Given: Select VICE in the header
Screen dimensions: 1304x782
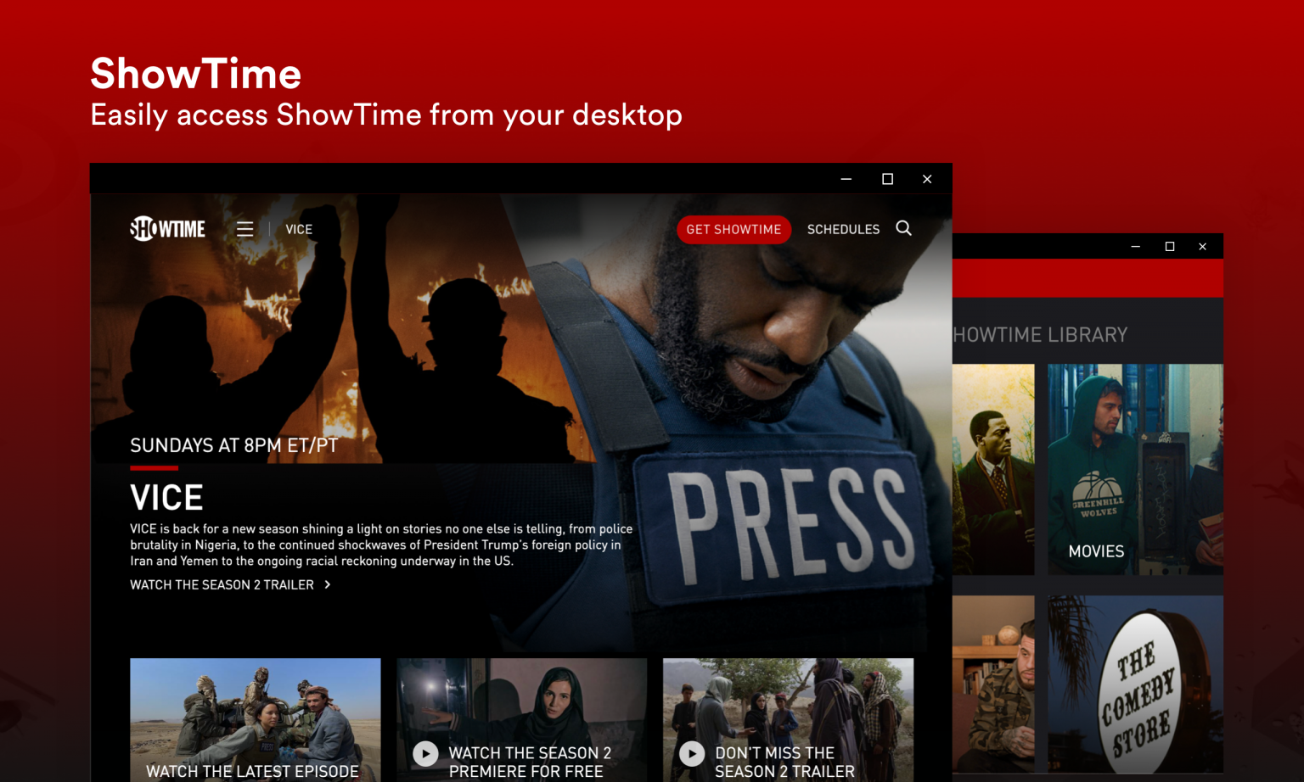Looking at the screenshot, I should (299, 229).
